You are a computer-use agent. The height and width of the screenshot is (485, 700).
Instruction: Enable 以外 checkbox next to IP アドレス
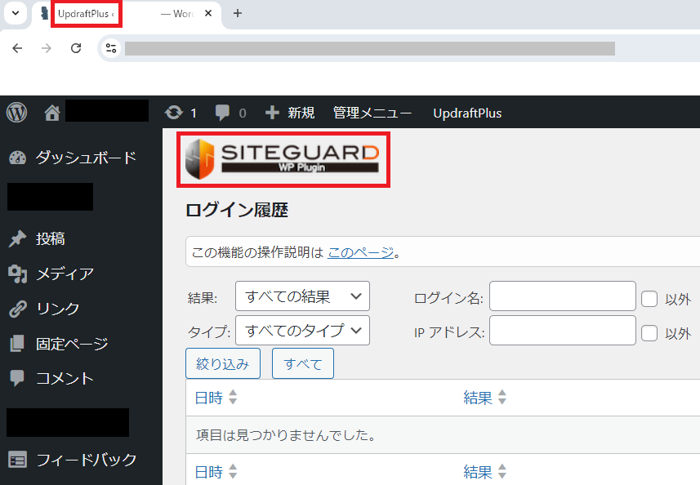point(649,333)
